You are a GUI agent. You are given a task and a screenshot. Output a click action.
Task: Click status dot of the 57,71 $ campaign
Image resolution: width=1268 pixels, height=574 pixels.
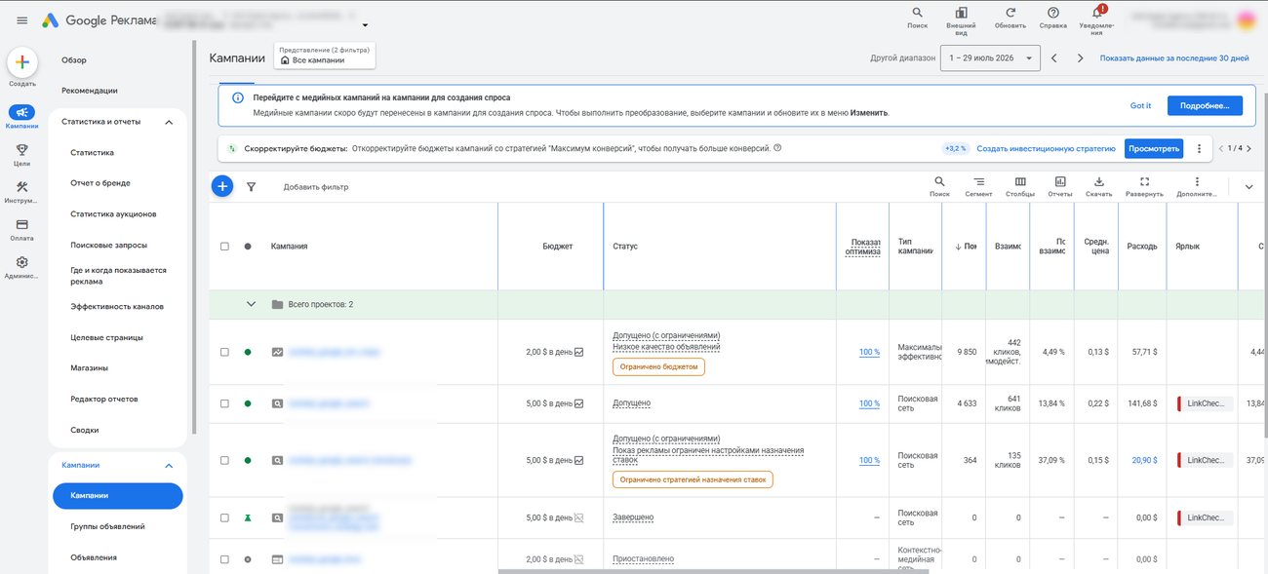click(248, 352)
